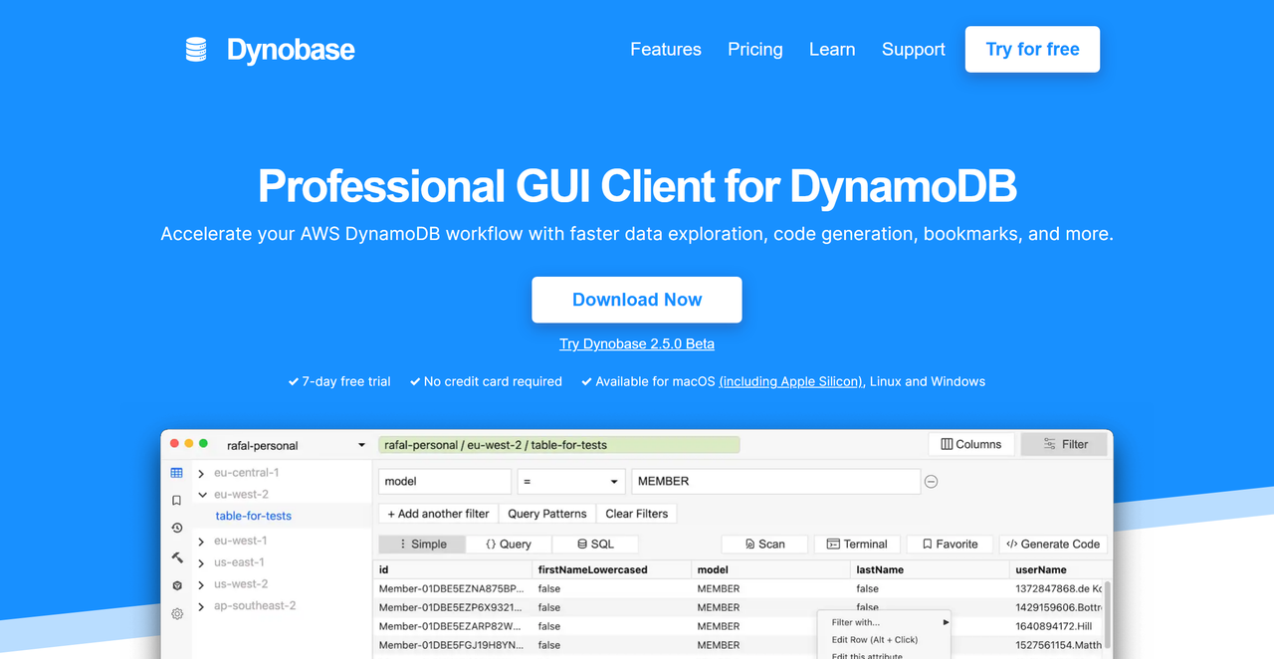
Task: Select row Member-01DBE5EZARP82W...
Action: click(740, 626)
